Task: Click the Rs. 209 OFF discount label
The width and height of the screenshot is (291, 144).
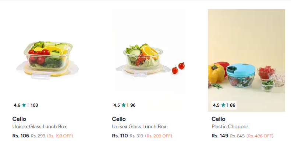Action: (x=159, y=136)
